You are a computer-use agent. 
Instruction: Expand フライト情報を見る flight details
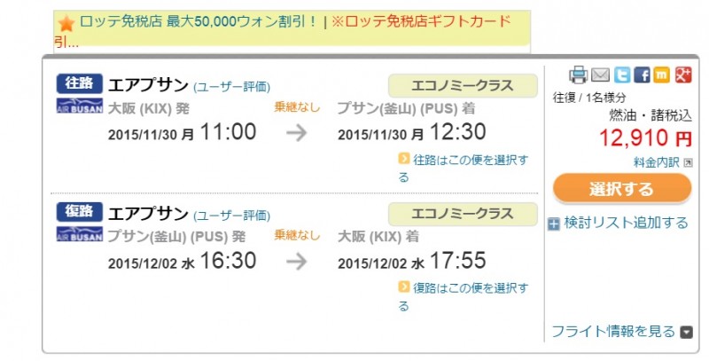point(622,332)
